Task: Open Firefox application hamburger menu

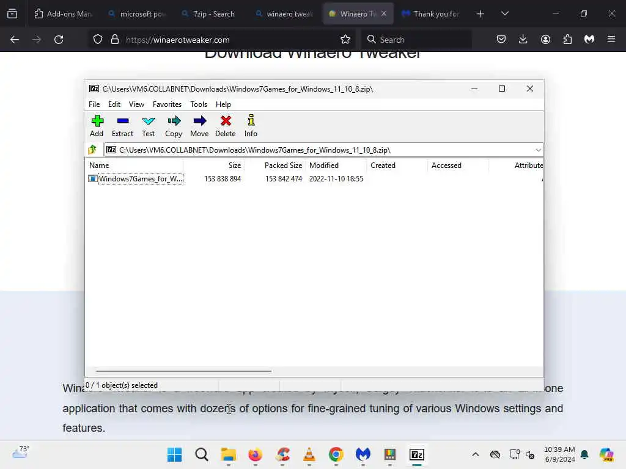Action: pos(611,40)
